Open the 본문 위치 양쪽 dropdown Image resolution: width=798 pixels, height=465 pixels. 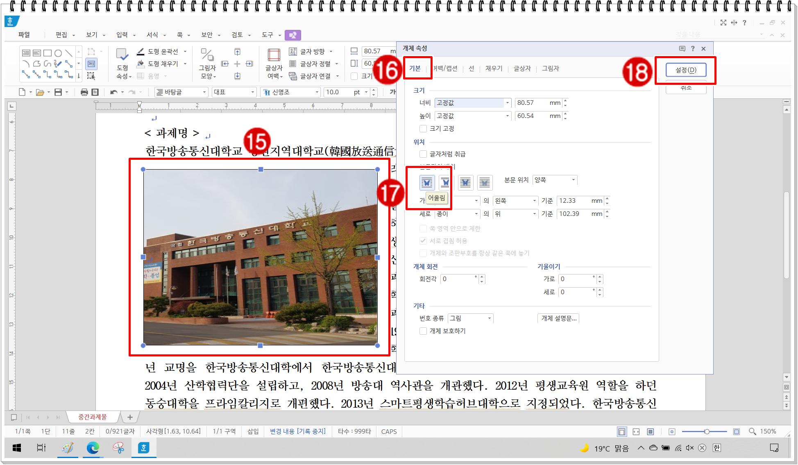coord(555,180)
